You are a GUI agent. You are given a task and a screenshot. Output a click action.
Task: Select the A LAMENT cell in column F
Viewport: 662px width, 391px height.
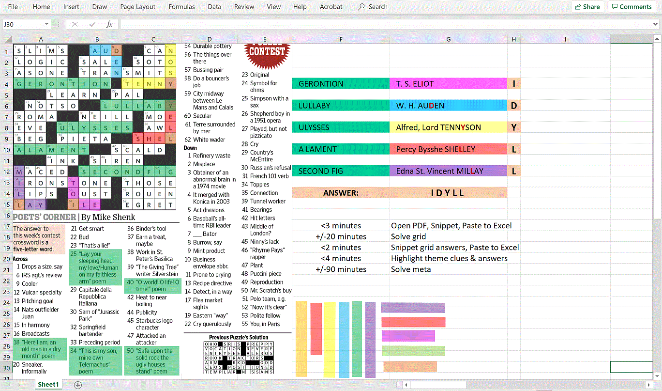click(x=341, y=149)
